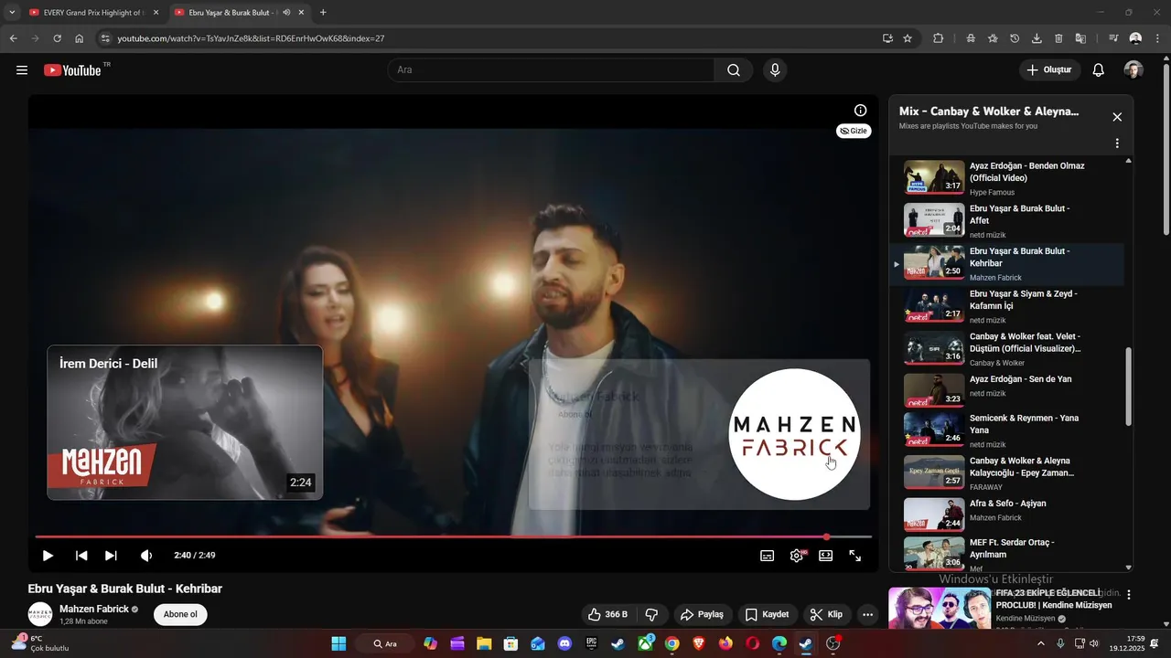Open browser extensions puzzle icon
This screenshot has height=658, width=1171.
tap(938, 38)
